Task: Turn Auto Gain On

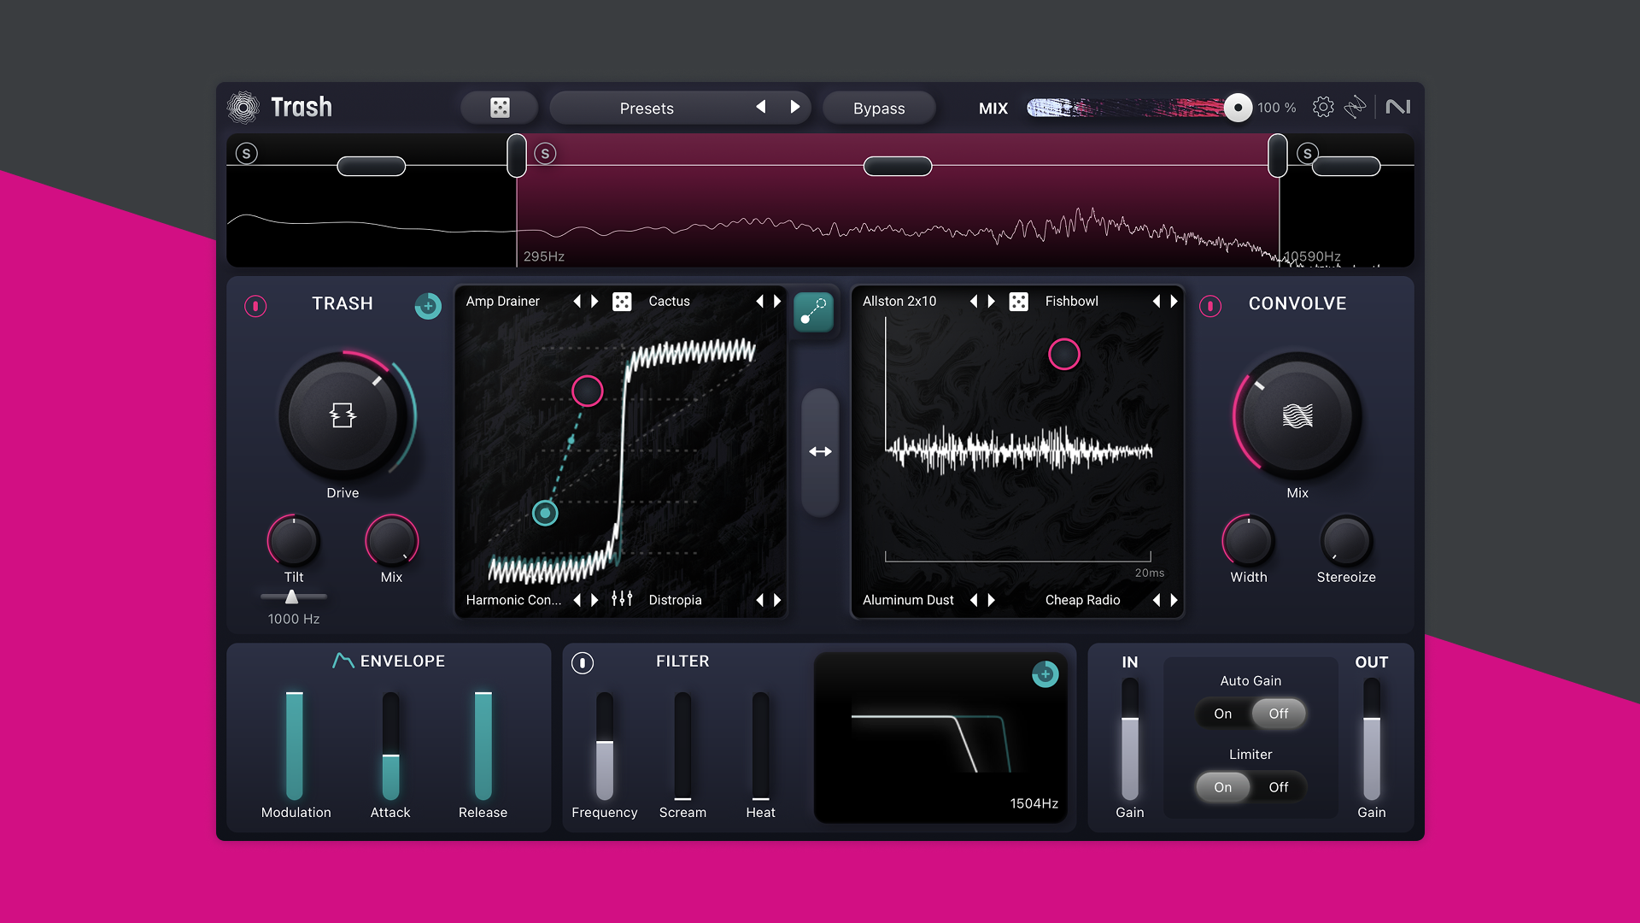Action: point(1222,714)
